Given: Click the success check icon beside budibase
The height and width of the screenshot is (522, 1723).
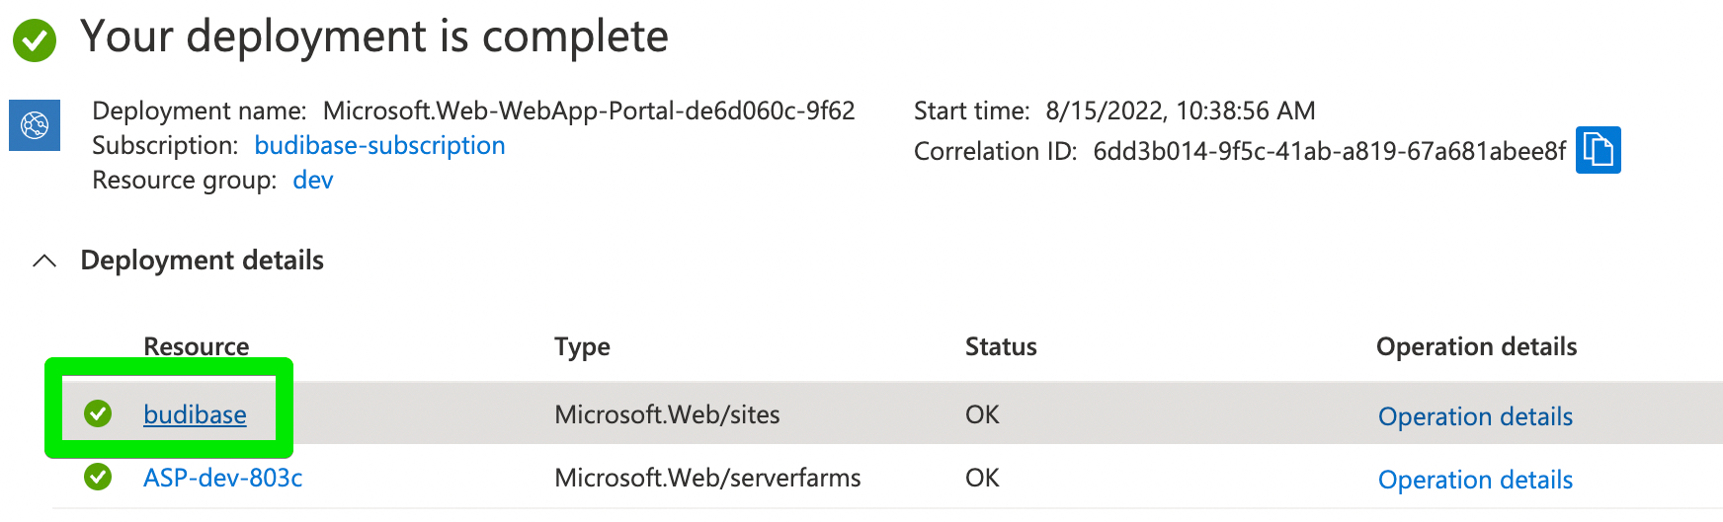Looking at the screenshot, I should (98, 413).
